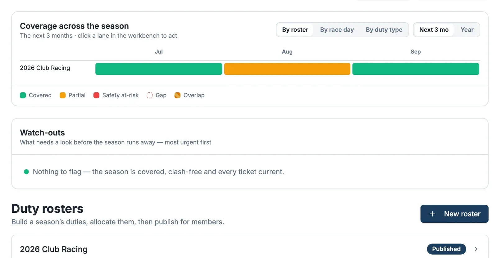Click the Published status badge
This screenshot has height=258, width=497.
(x=446, y=249)
